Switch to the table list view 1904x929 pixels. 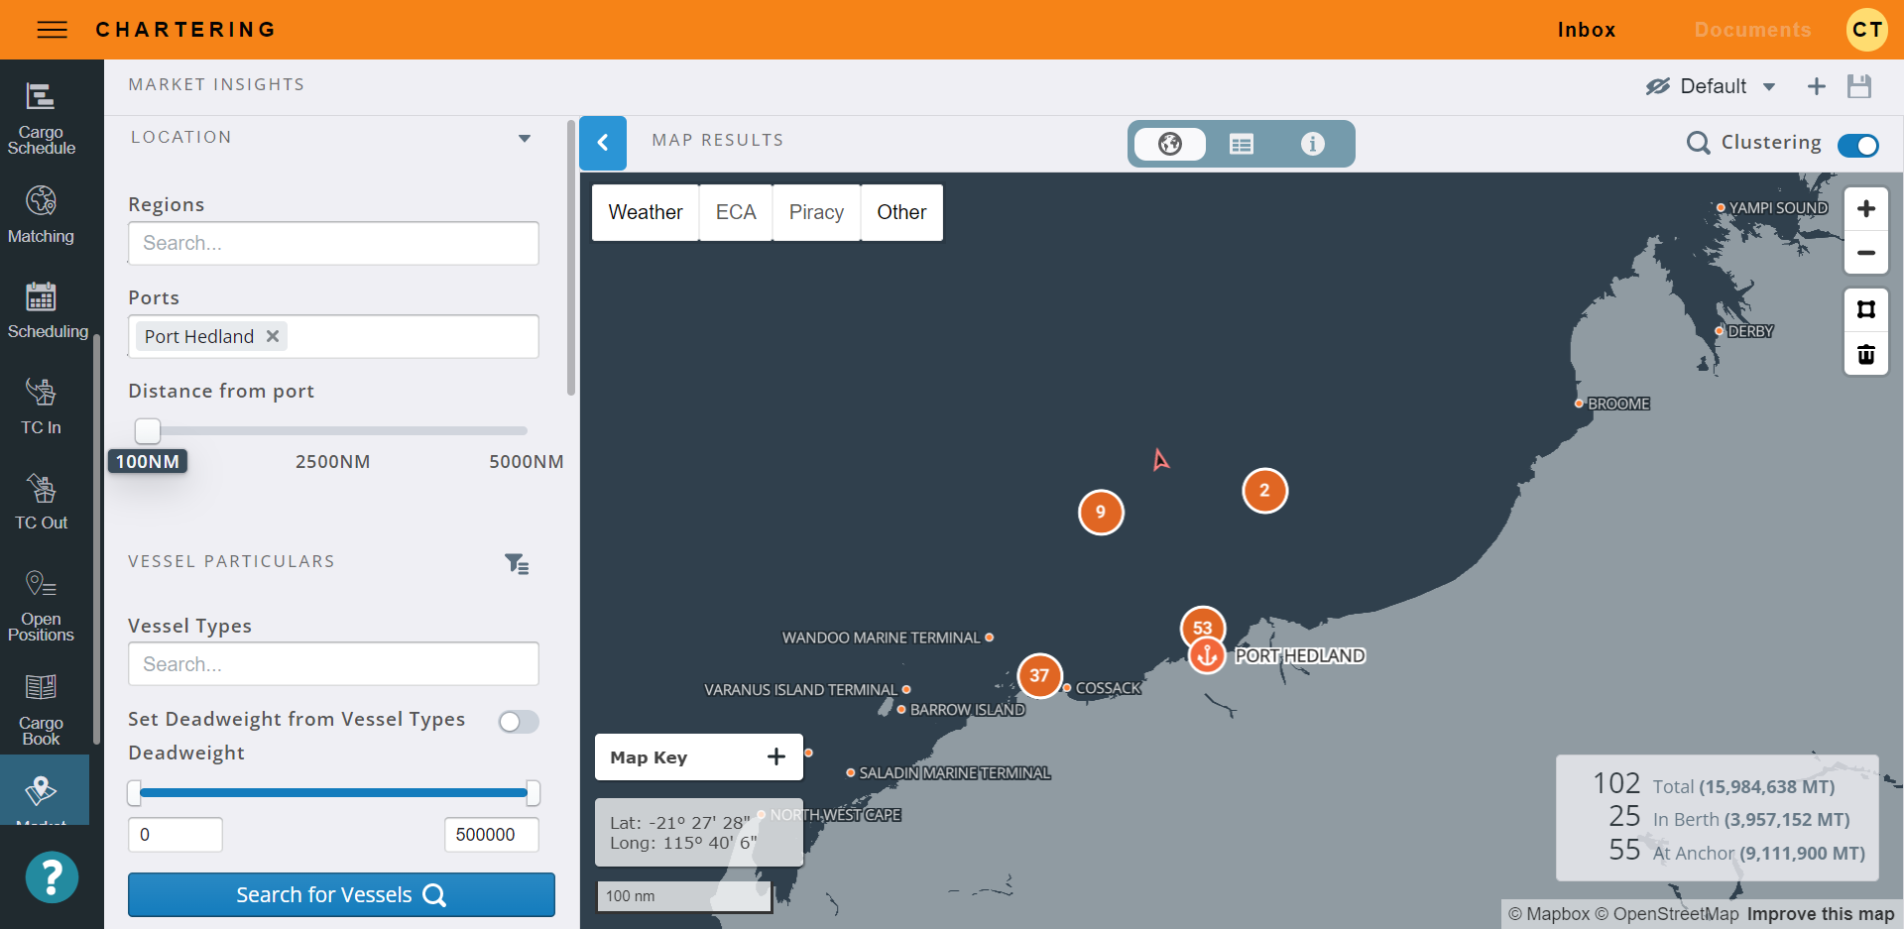click(x=1241, y=145)
